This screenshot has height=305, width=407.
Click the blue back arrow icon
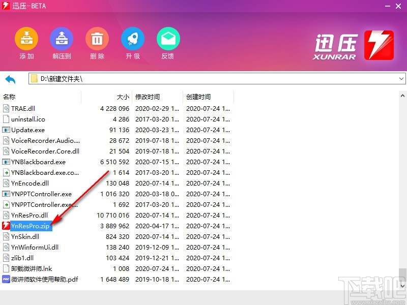coord(11,79)
